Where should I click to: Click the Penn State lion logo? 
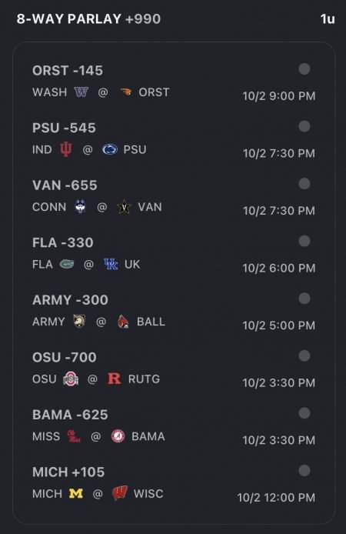(110, 149)
